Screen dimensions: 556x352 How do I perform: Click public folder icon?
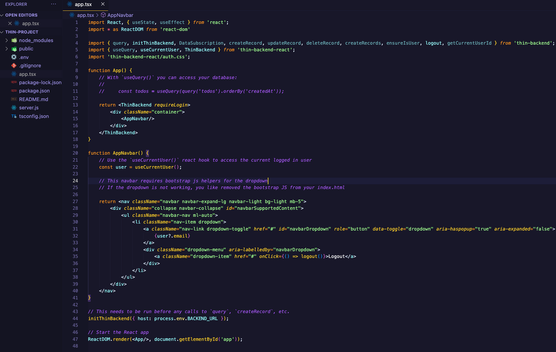click(x=14, y=49)
